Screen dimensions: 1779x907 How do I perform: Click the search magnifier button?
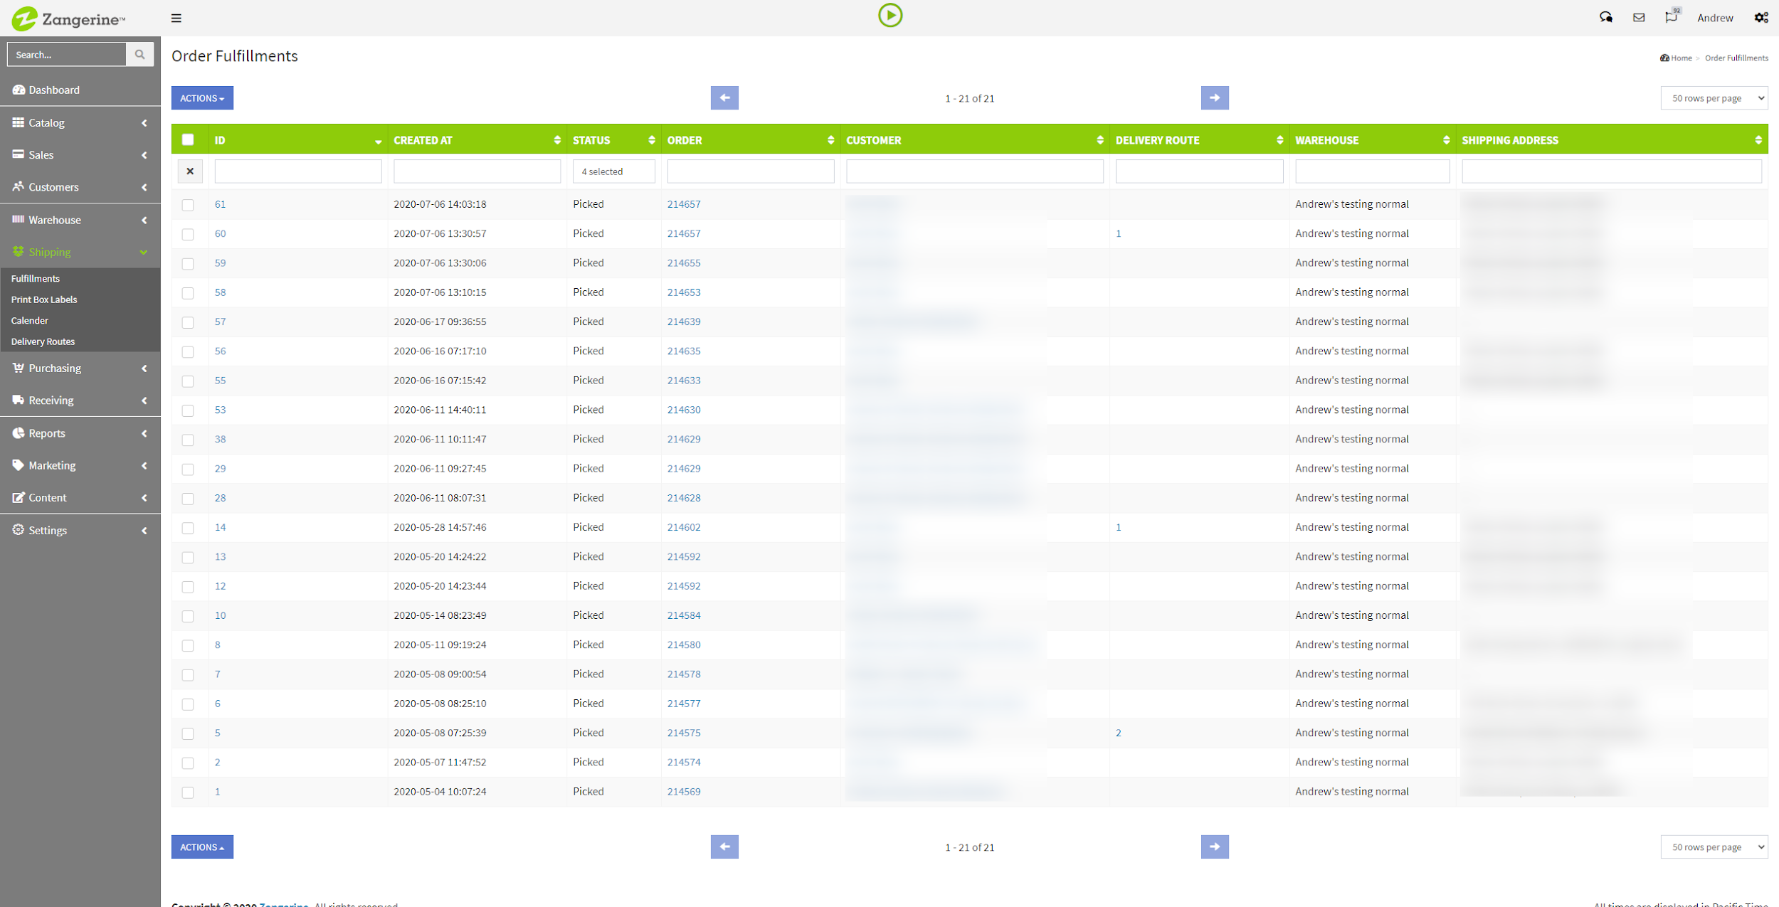[x=139, y=54]
